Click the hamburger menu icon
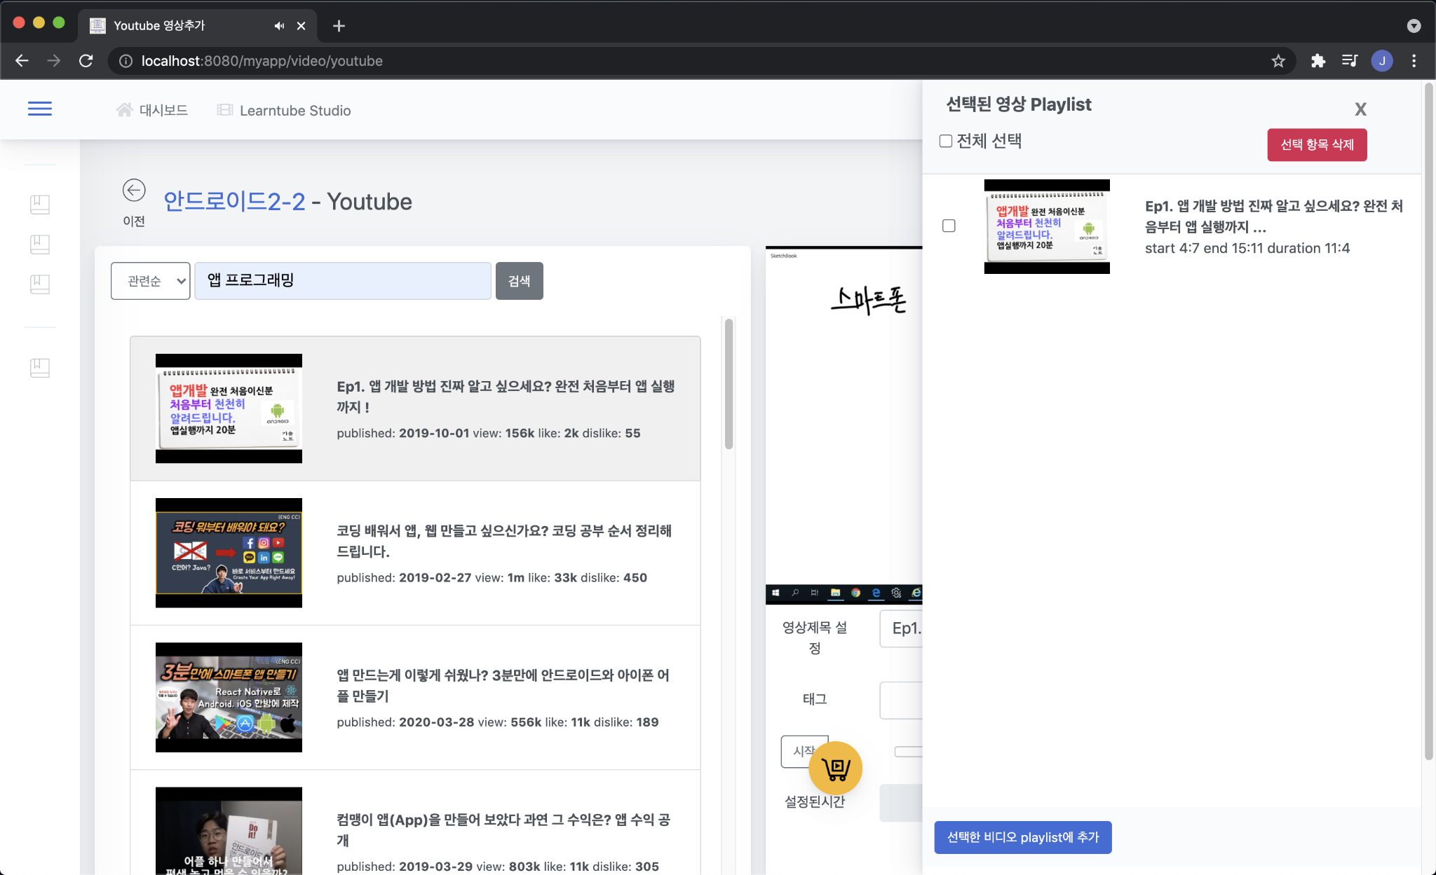This screenshot has height=875, width=1436. pos(39,109)
